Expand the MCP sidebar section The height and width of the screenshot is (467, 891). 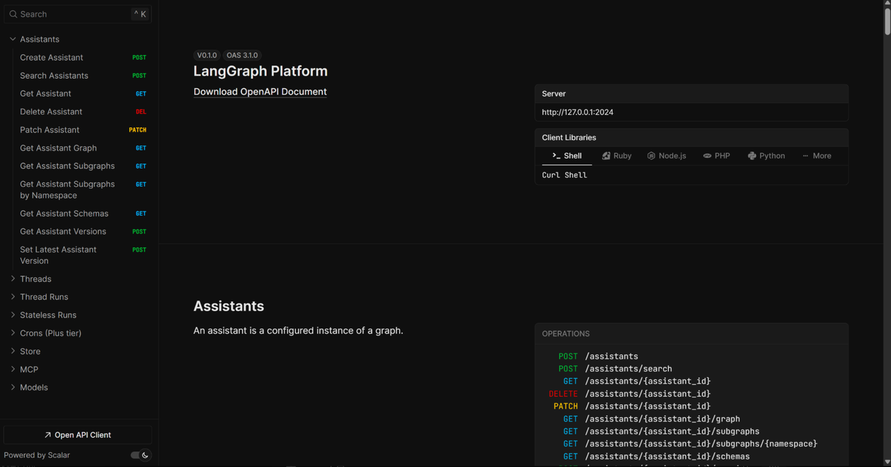13,370
